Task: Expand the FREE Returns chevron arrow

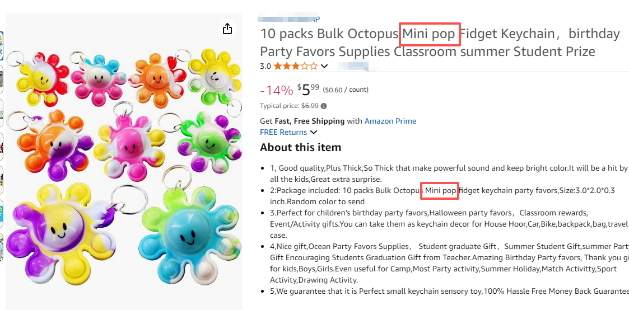Action: (314, 133)
